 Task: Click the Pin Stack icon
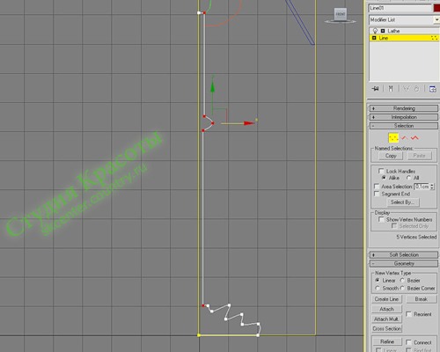375,89
